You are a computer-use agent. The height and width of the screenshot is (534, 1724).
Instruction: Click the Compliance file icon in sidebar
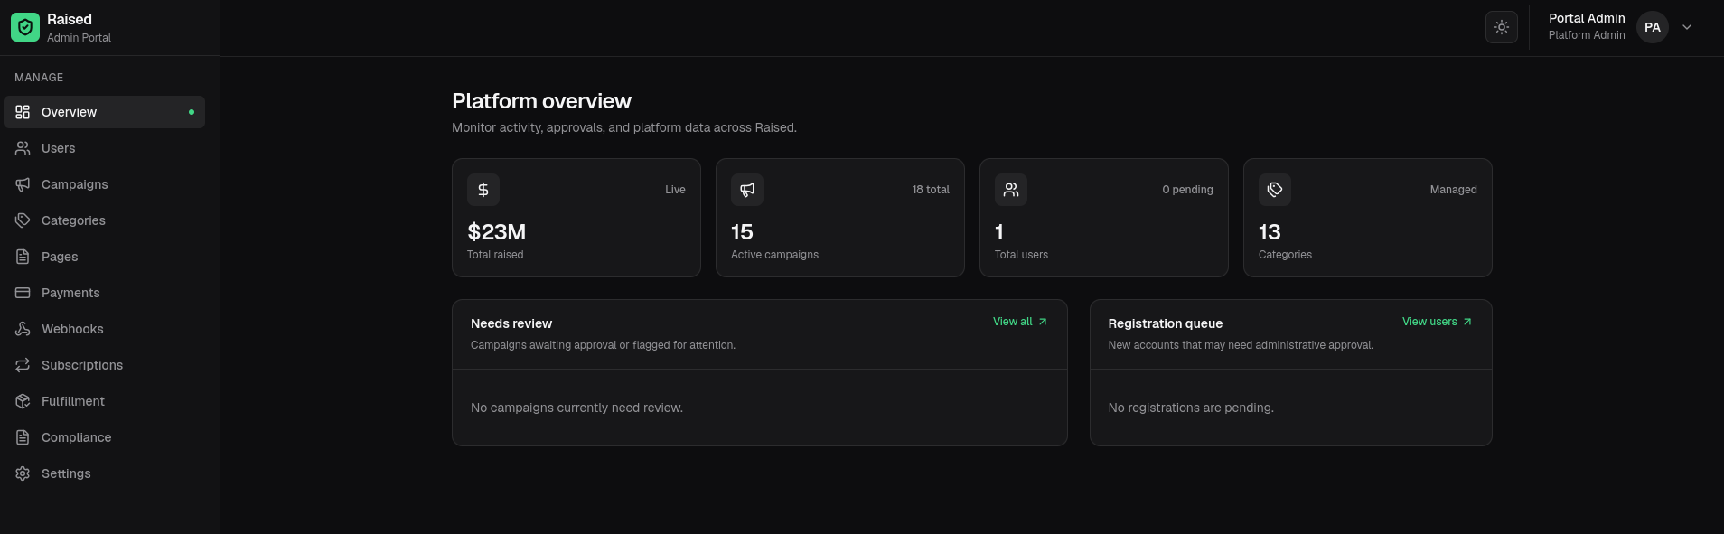tap(23, 437)
